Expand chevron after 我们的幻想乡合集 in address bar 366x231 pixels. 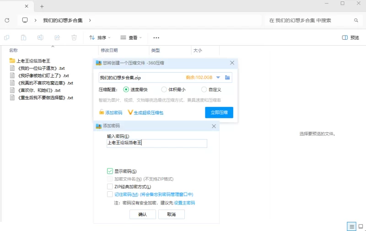(90, 20)
